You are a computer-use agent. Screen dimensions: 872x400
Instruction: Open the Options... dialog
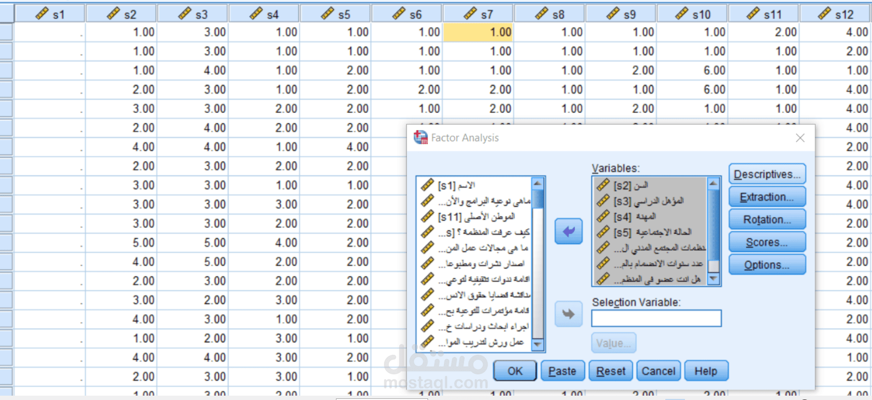point(767,265)
